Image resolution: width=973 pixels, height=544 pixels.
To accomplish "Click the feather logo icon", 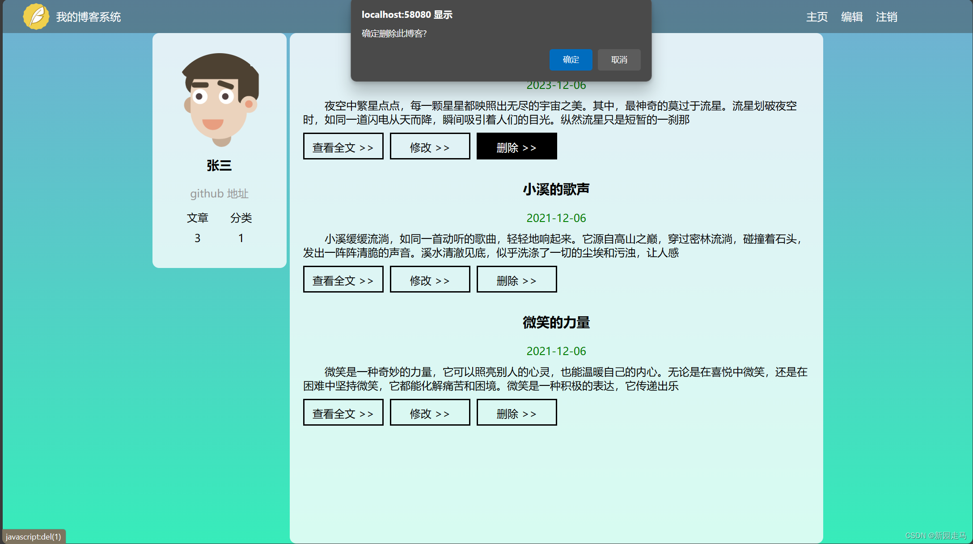I will click(x=36, y=17).
